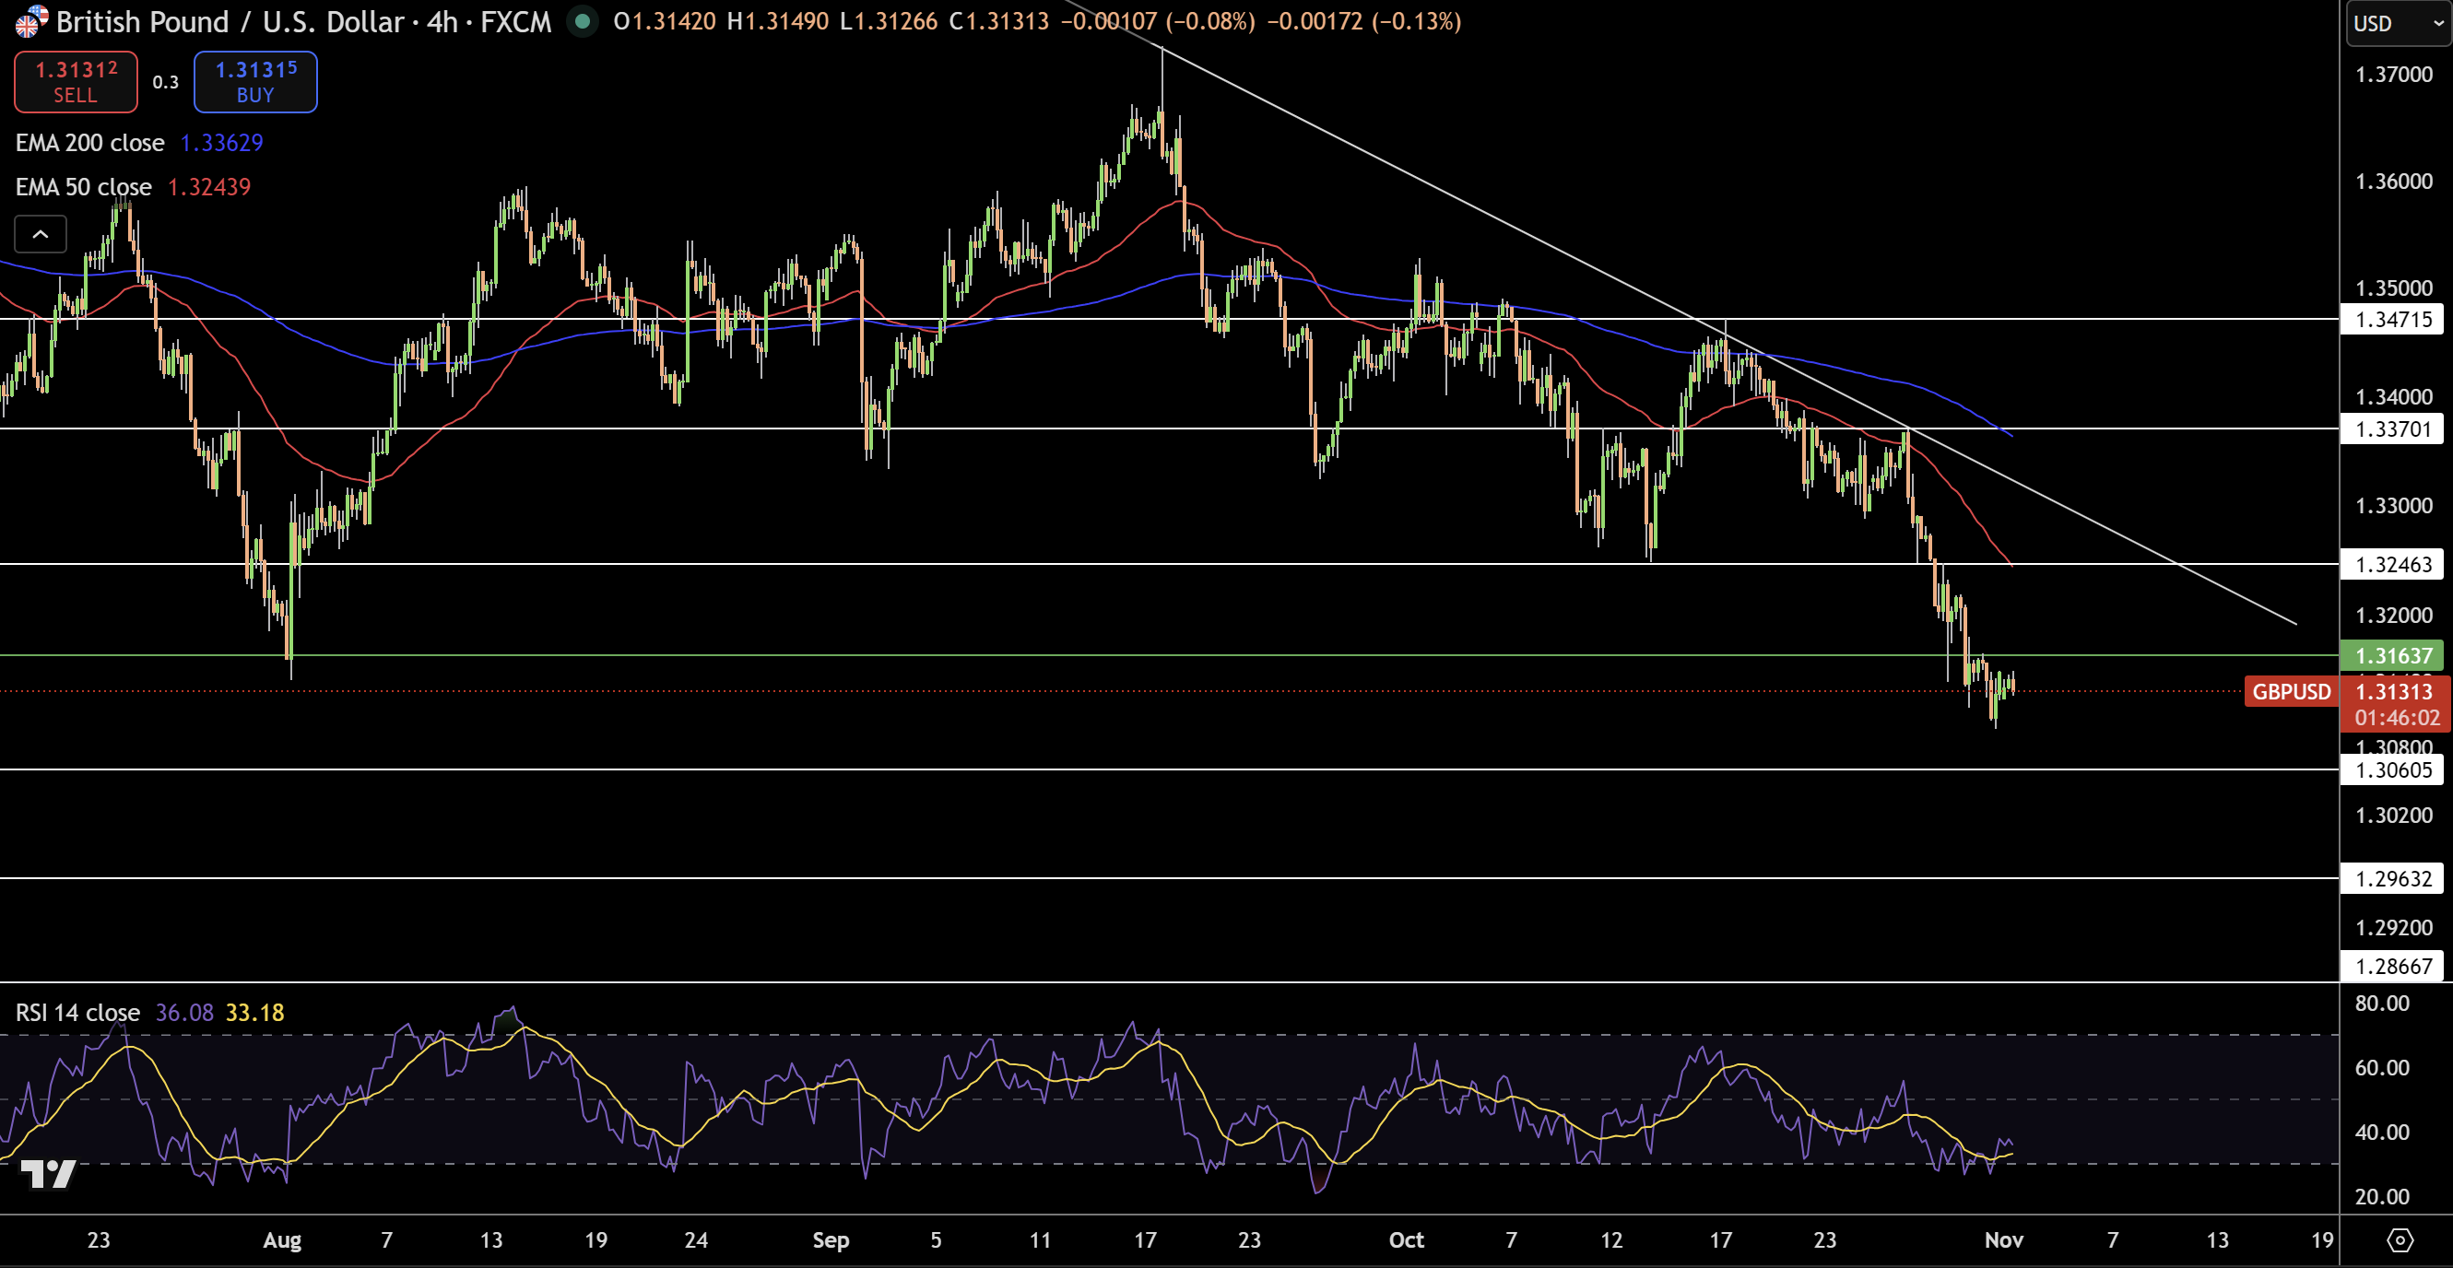Click the FXCM exchange name in the legend
The height and width of the screenshot is (1268, 2453).
pos(515,22)
